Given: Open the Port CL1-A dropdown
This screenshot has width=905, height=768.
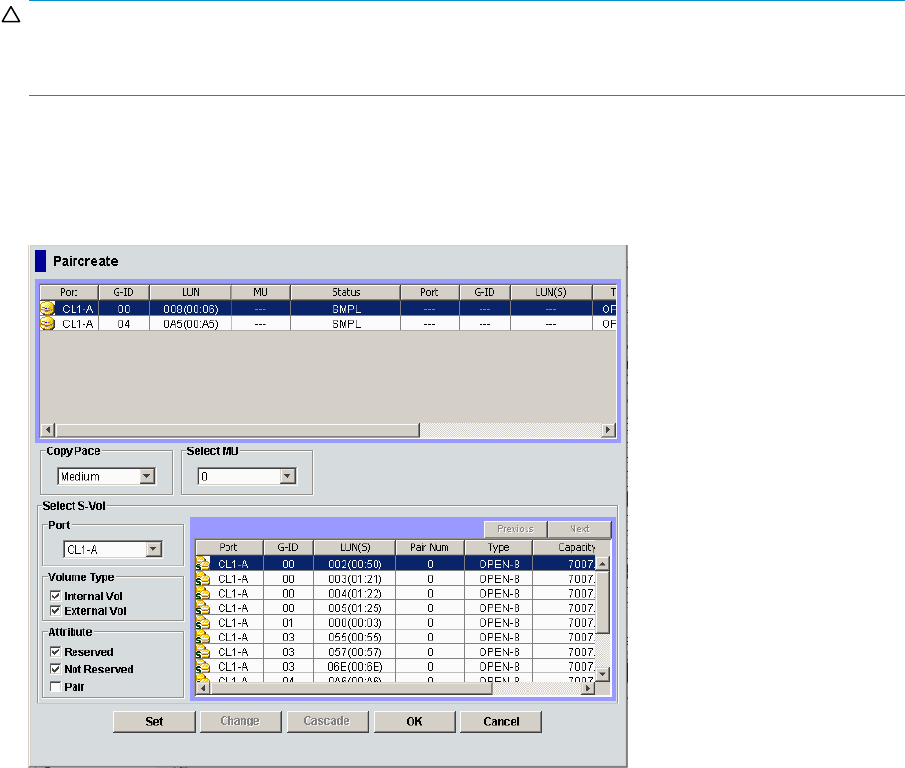Looking at the screenshot, I should (x=153, y=548).
